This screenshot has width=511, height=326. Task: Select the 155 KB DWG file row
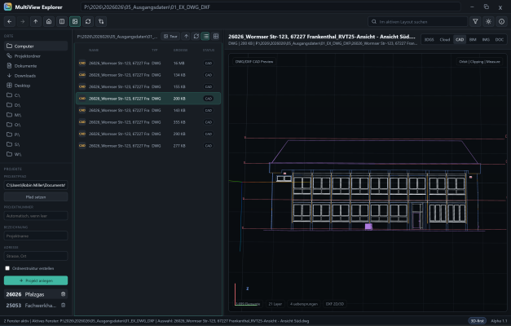(148, 86)
